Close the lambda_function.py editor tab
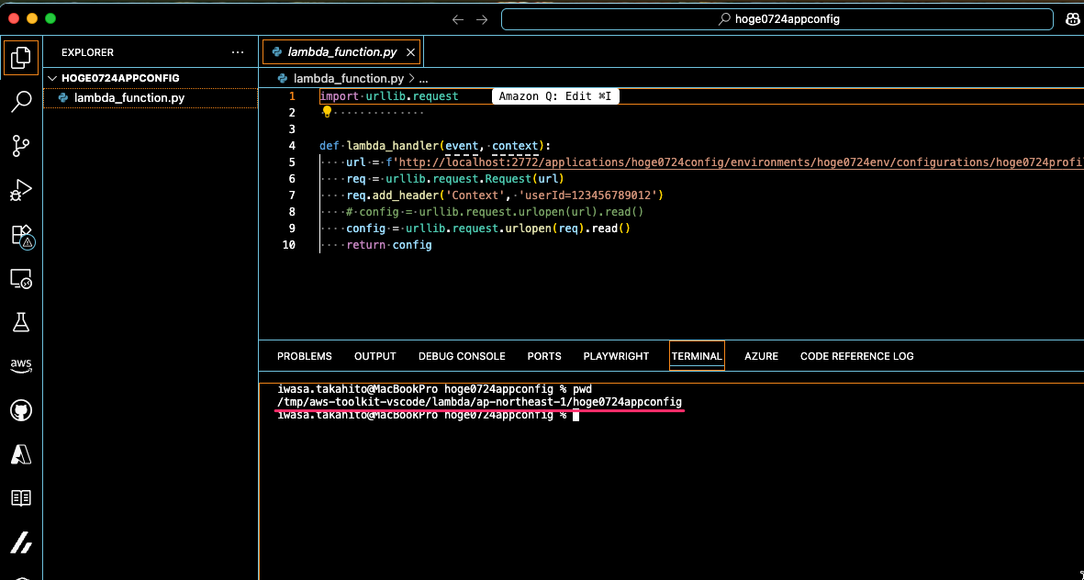Image resolution: width=1084 pixels, height=580 pixels. (x=410, y=51)
